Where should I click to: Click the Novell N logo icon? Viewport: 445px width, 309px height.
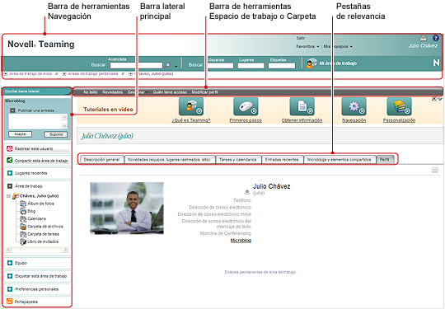pos(436,63)
